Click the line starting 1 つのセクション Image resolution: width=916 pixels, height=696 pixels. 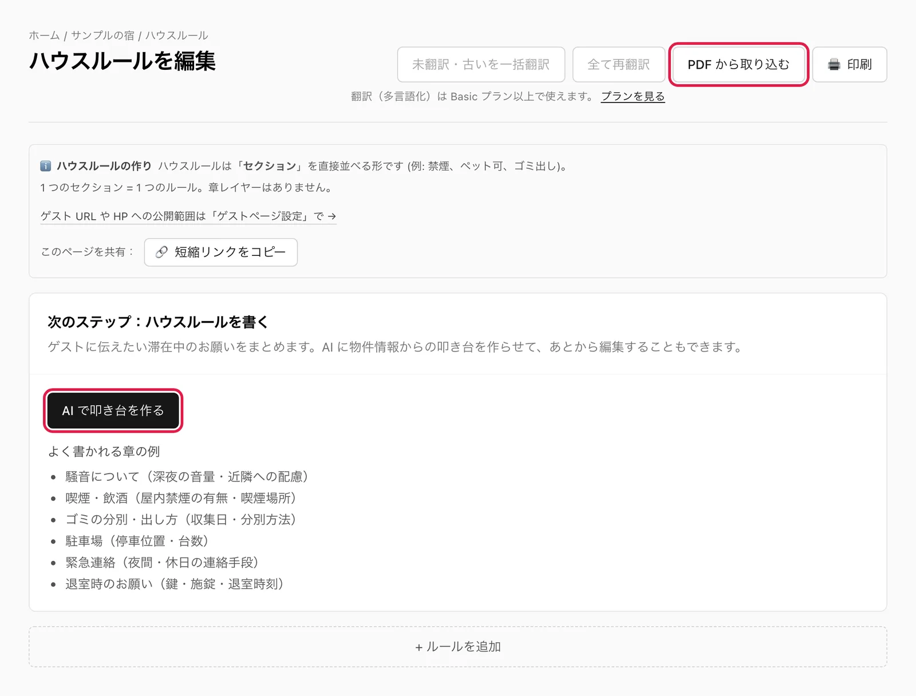[186, 187]
